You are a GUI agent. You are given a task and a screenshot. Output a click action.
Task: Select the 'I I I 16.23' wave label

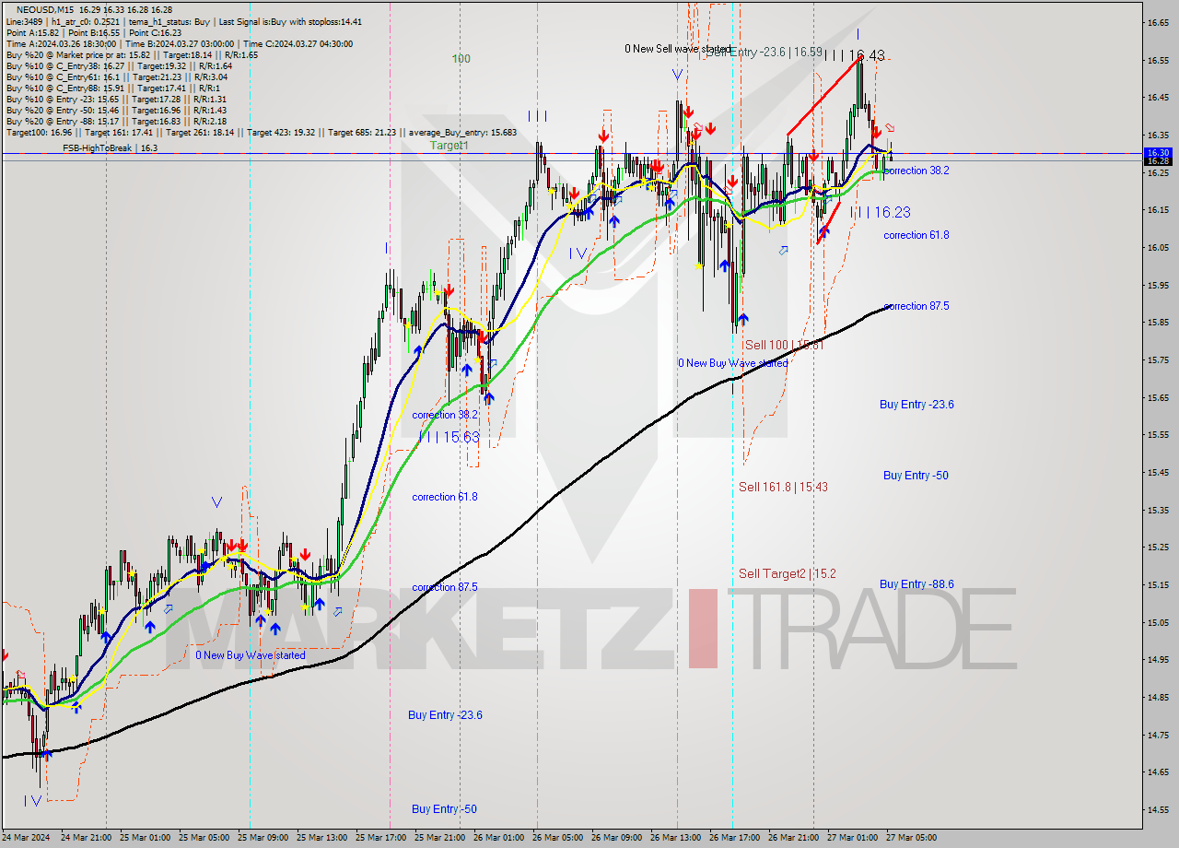pyautogui.click(x=881, y=212)
